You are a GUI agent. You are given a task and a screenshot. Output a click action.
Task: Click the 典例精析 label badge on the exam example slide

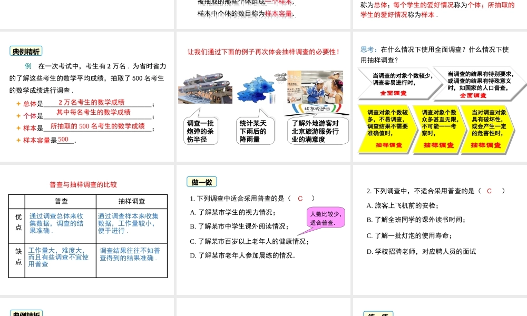click(26, 51)
